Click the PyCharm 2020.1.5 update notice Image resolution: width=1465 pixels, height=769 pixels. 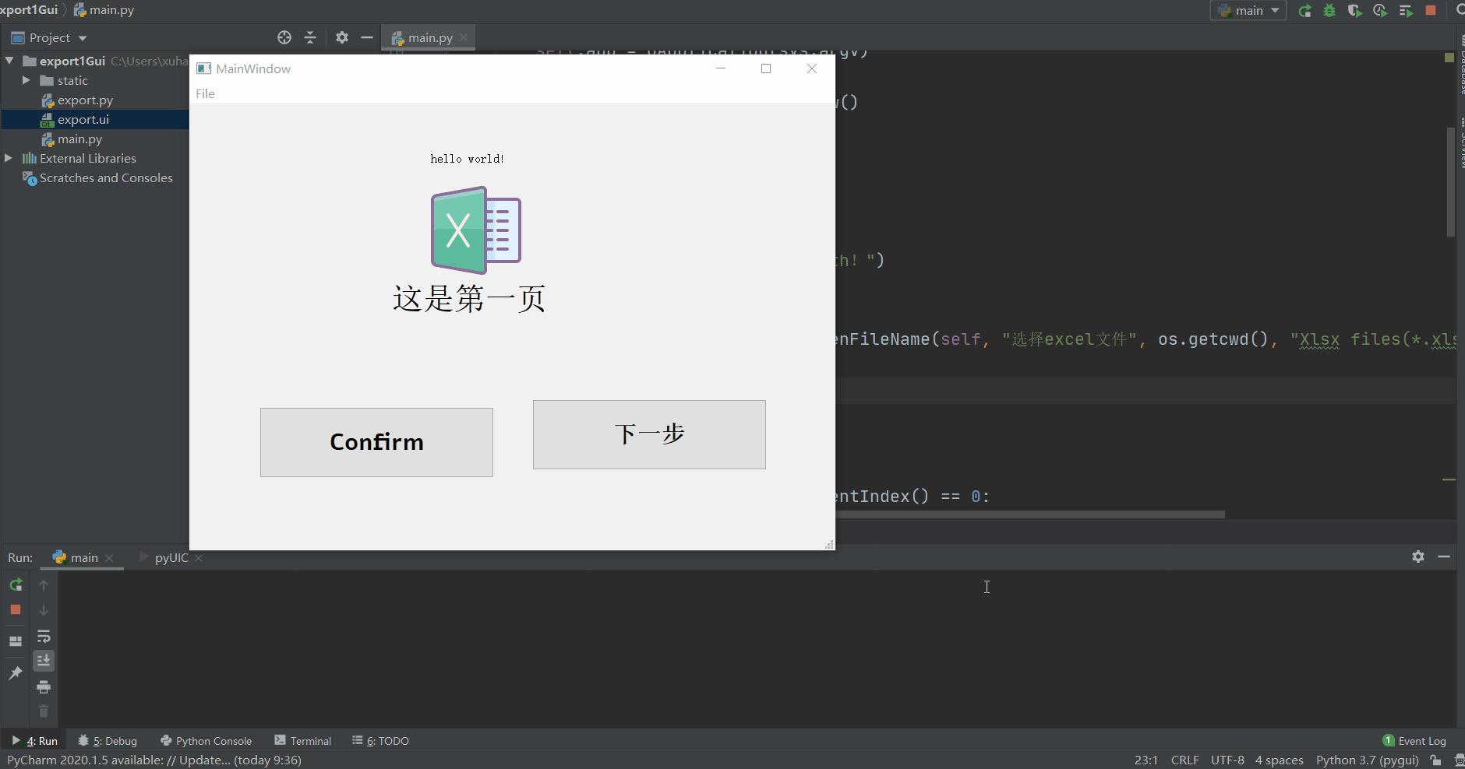coord(154,760)
